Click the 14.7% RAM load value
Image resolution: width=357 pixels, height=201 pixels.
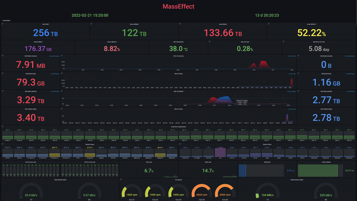(208, 171)
